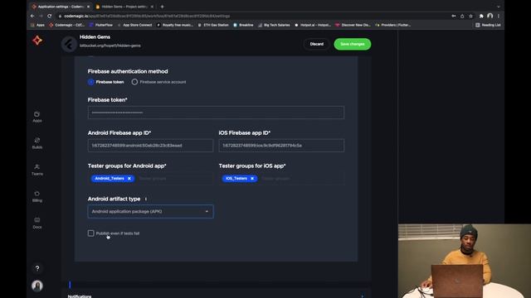Open browser extensions puzzle icon

481,16
